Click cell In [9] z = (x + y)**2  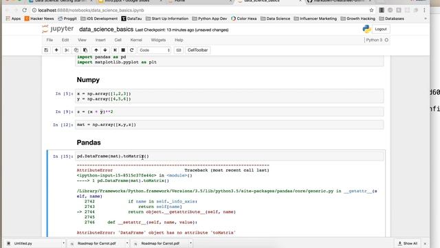tap(229, 112)
